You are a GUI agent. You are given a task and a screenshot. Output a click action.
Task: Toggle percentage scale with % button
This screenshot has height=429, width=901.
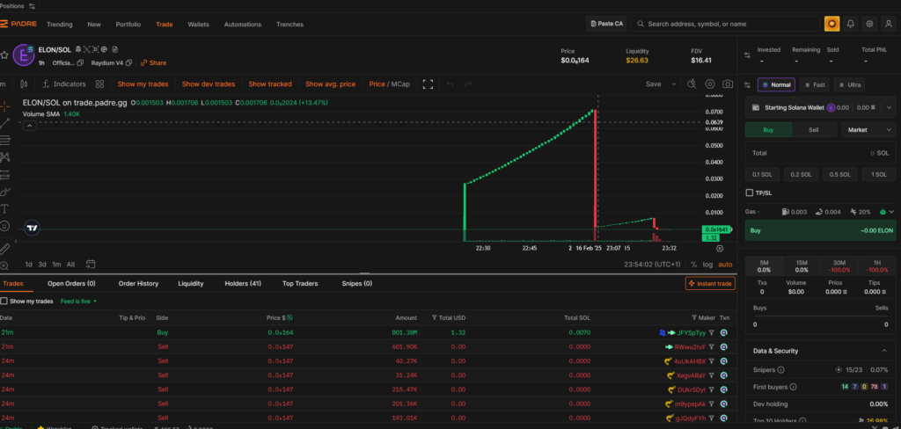[693, 265]
